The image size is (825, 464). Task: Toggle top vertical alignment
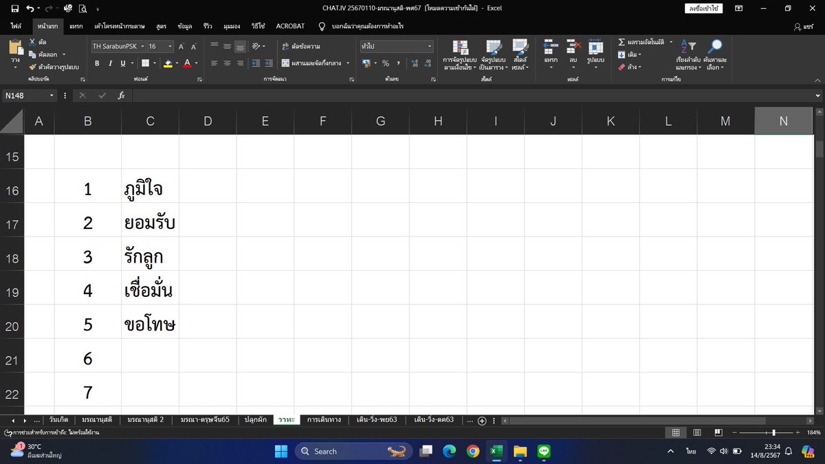pyautogui.click(x=214, y=47)
